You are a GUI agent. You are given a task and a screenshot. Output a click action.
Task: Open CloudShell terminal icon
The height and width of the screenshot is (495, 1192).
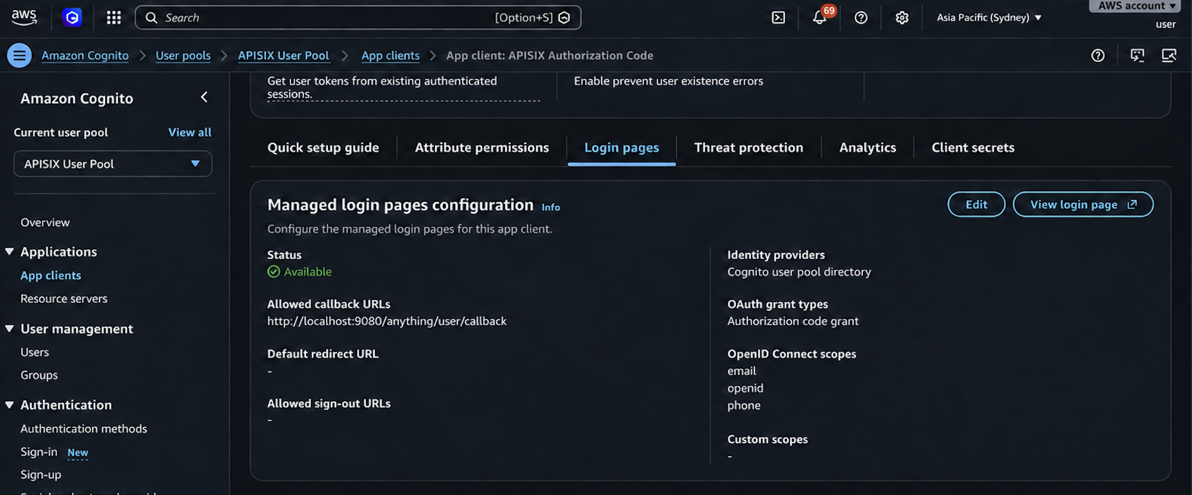(778, 18)
